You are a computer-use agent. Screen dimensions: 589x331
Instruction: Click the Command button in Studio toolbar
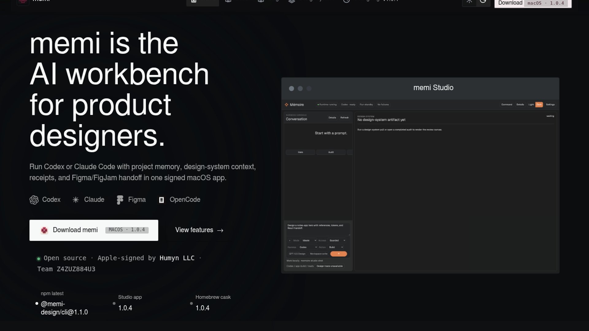tap(507, 105)
